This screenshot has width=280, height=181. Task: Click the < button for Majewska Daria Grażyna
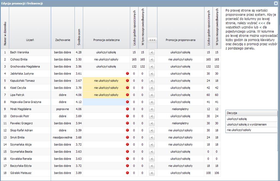(152, 102)
